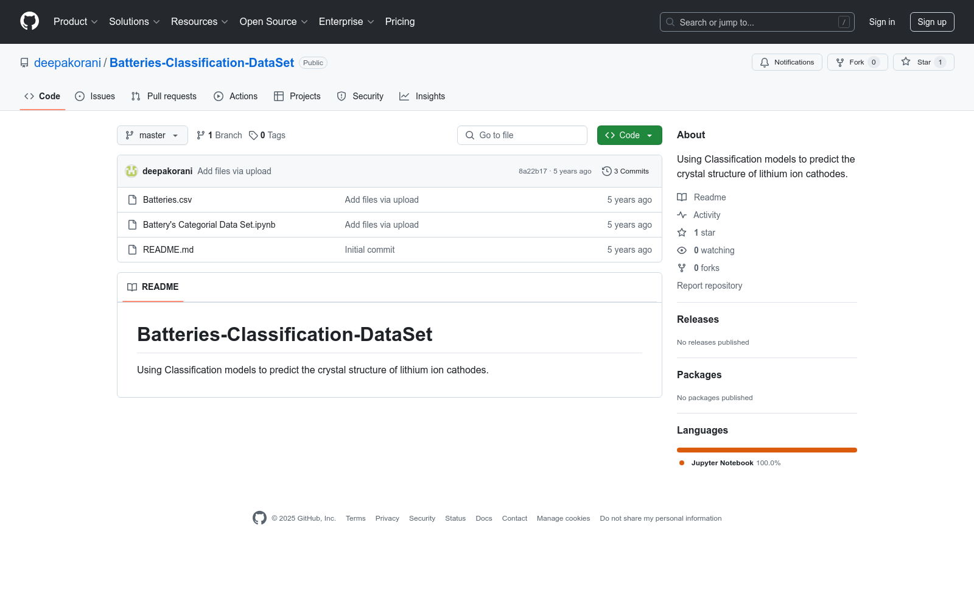Click the GitHub logo in the footer
This screenshot has width=974, height=609.
coord(259,518)
